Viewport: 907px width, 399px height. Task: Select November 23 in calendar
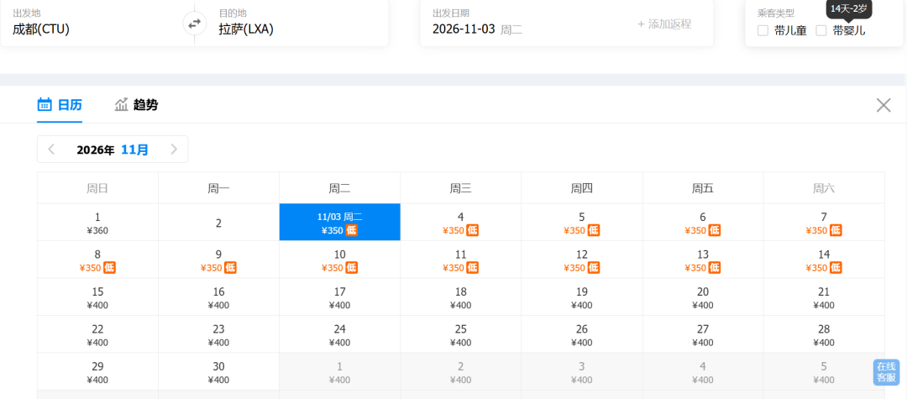coord(218,335)
